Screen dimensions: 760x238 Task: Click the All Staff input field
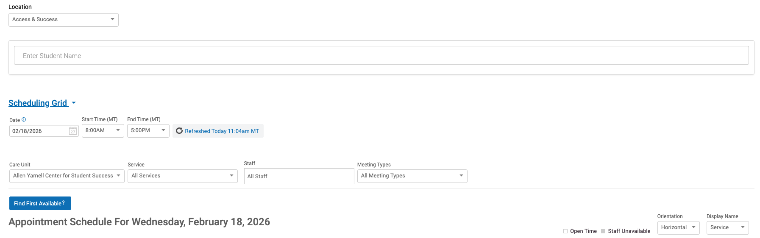click(299, 176)
